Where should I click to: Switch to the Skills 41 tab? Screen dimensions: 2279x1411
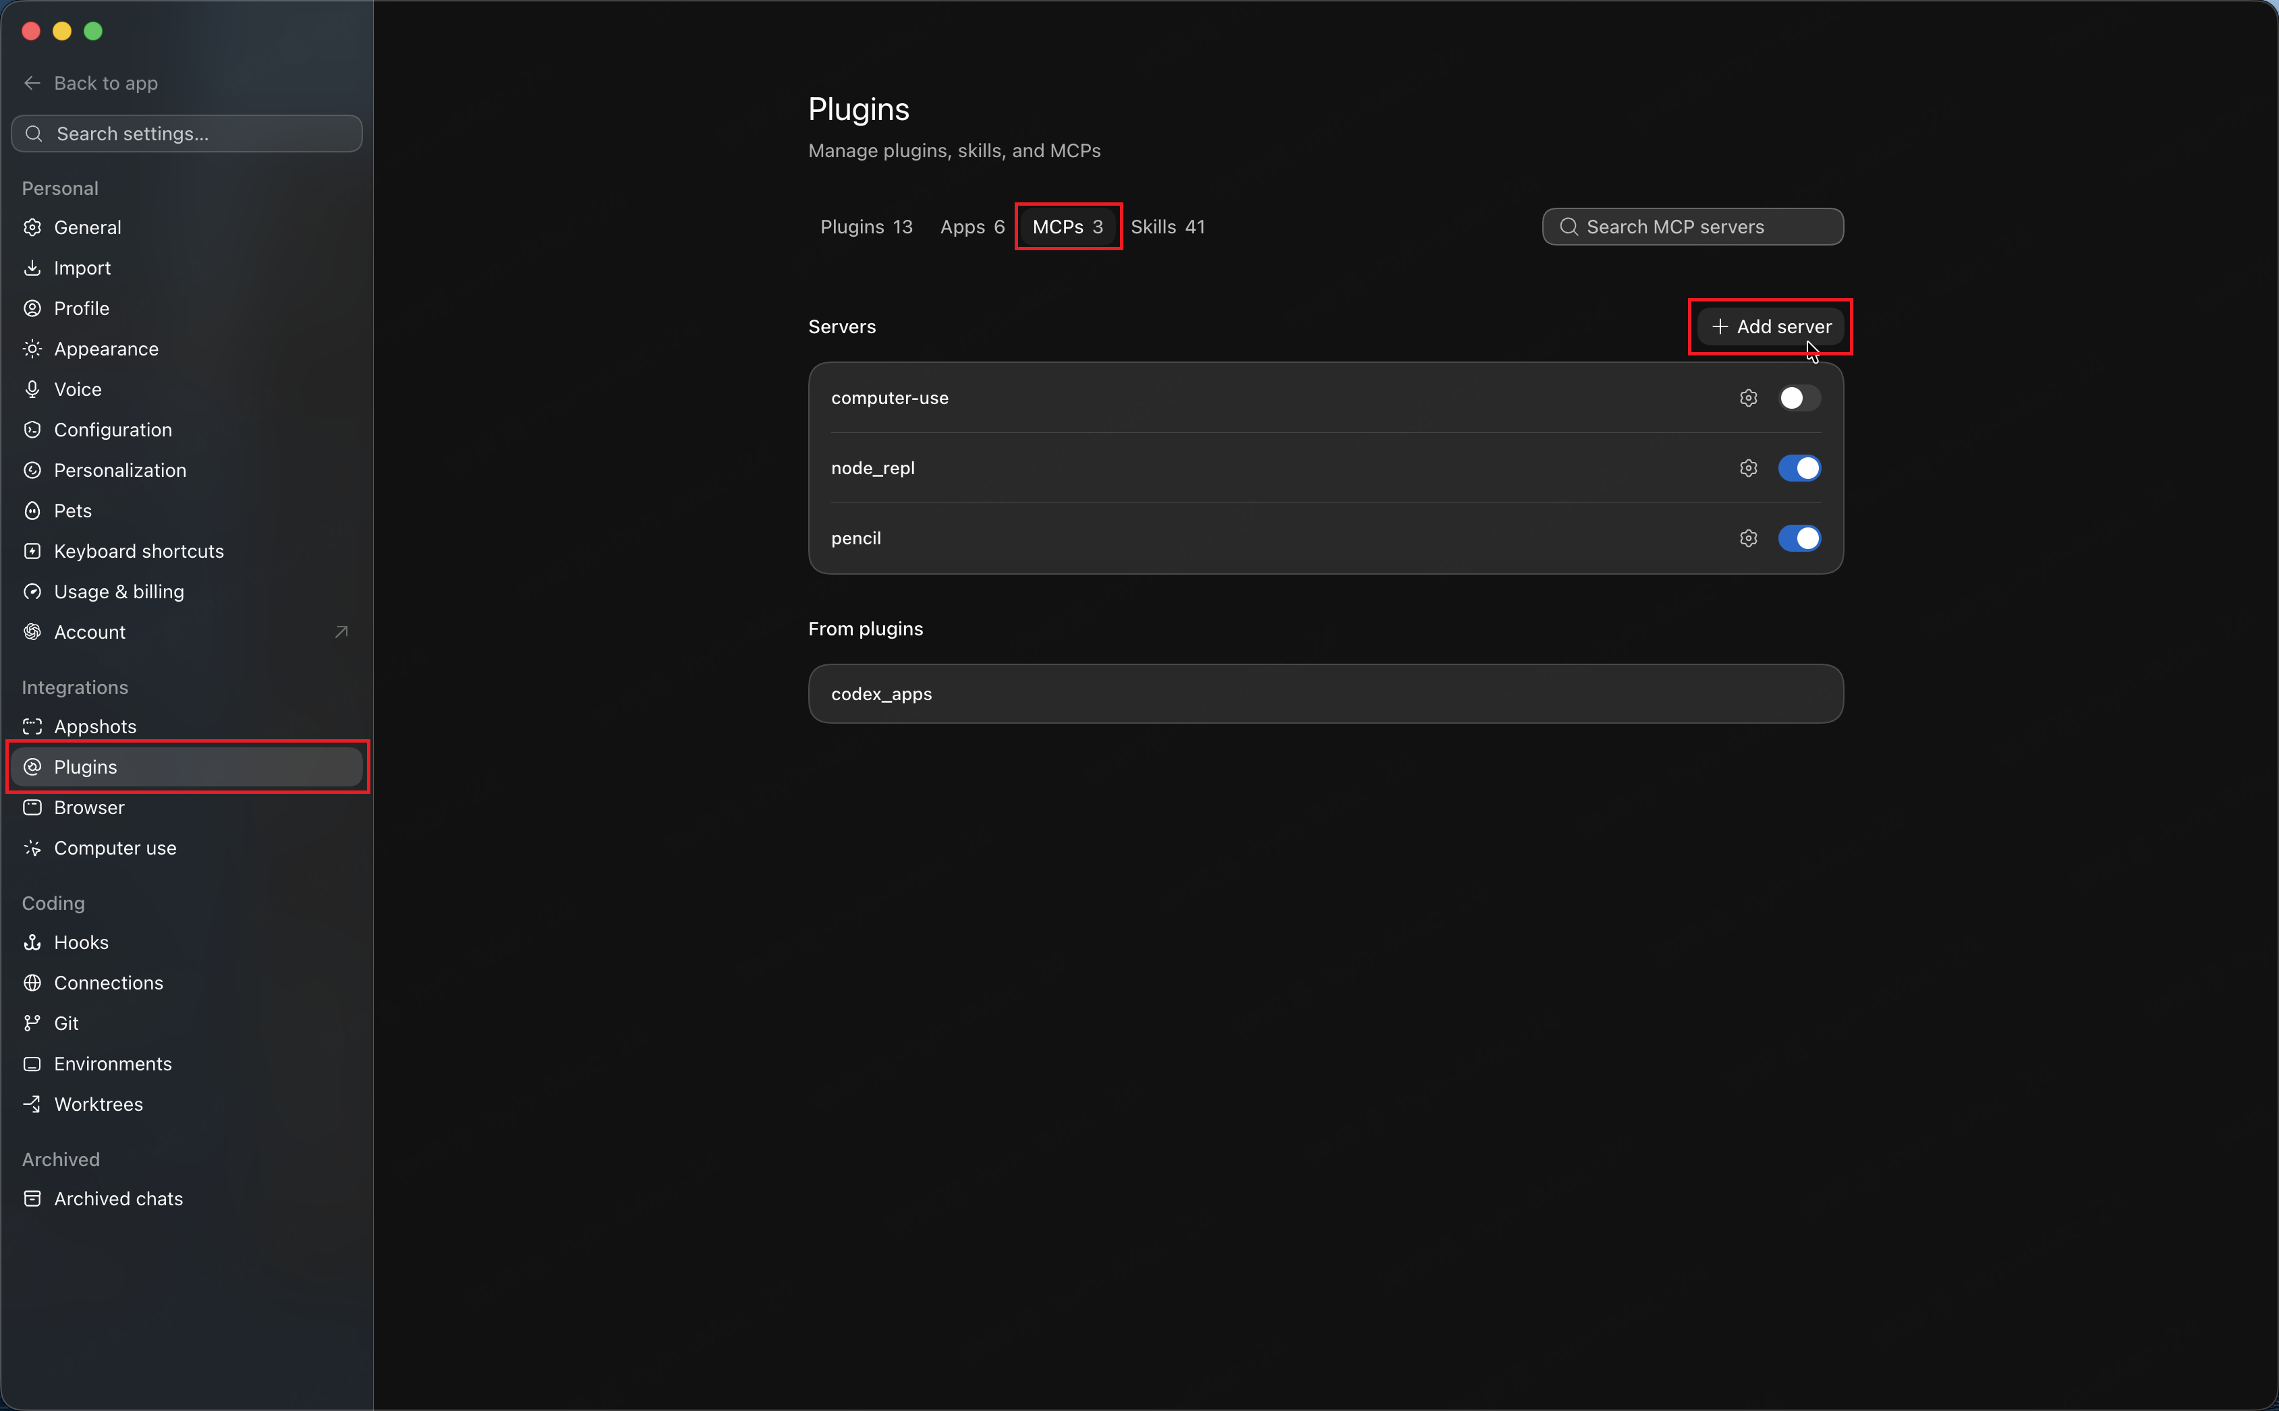point(1167,227)
